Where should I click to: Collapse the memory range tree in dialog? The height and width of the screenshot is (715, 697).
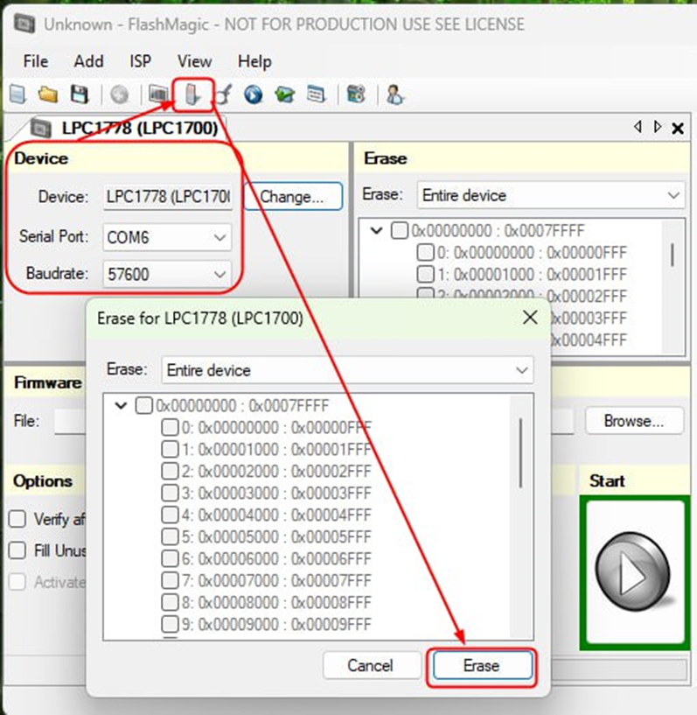coord(121,406)
